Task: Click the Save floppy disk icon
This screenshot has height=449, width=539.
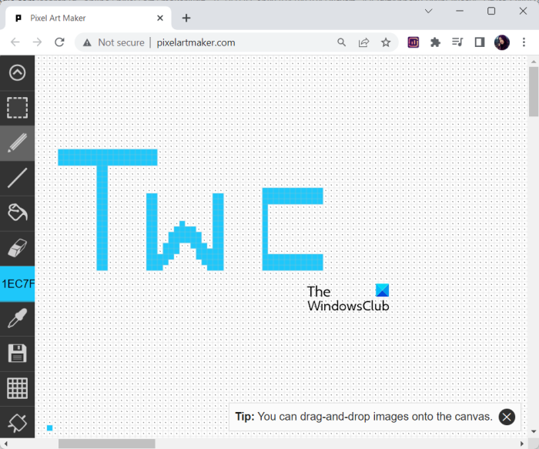Action: tap(17, 354)
